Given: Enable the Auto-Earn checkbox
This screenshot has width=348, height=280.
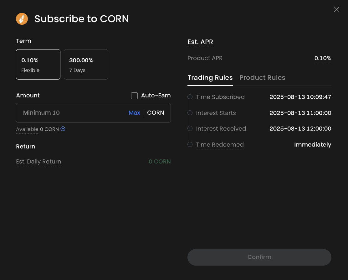Looking at the screenshot, I should (x=134, y=96).
